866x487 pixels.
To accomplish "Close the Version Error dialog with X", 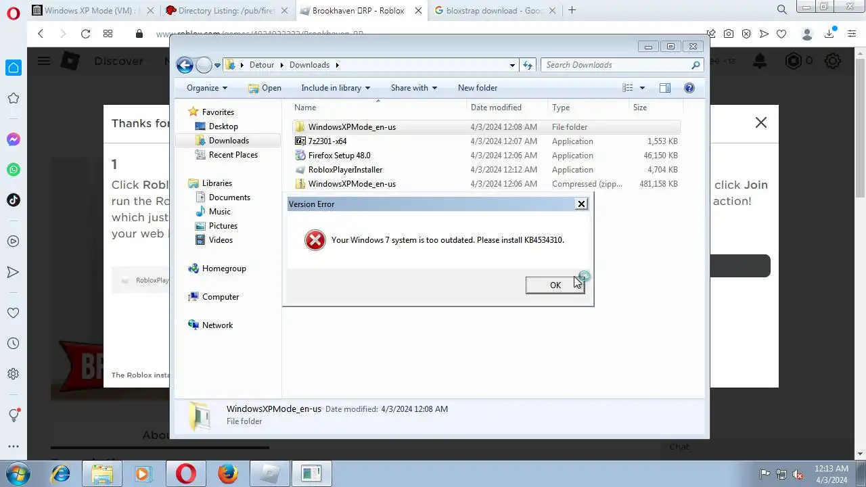I will [x=581, y=204].
